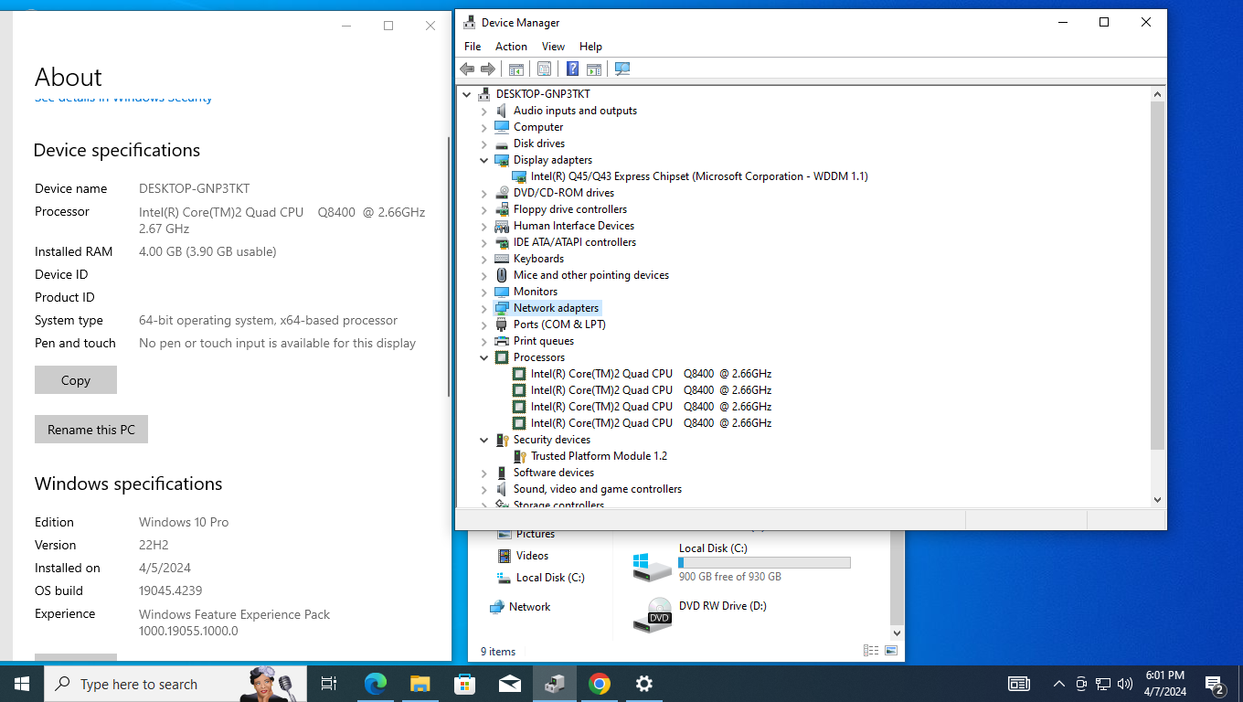This screenshot has width=1243, height=702.
Task: Click the Rename this PC button
Action: [x=91, y=430]
